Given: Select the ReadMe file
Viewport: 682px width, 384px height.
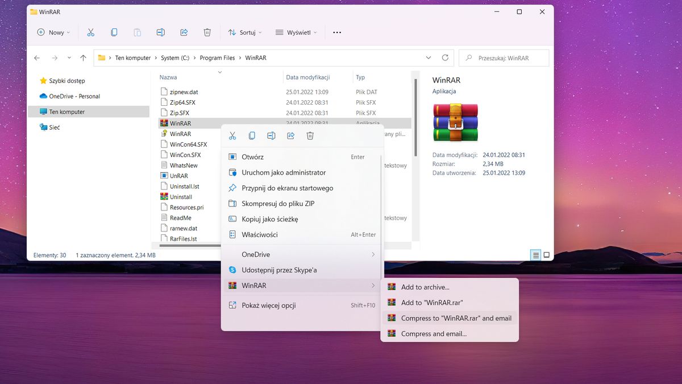Looking at the screenshot, I should pos(180,218).
